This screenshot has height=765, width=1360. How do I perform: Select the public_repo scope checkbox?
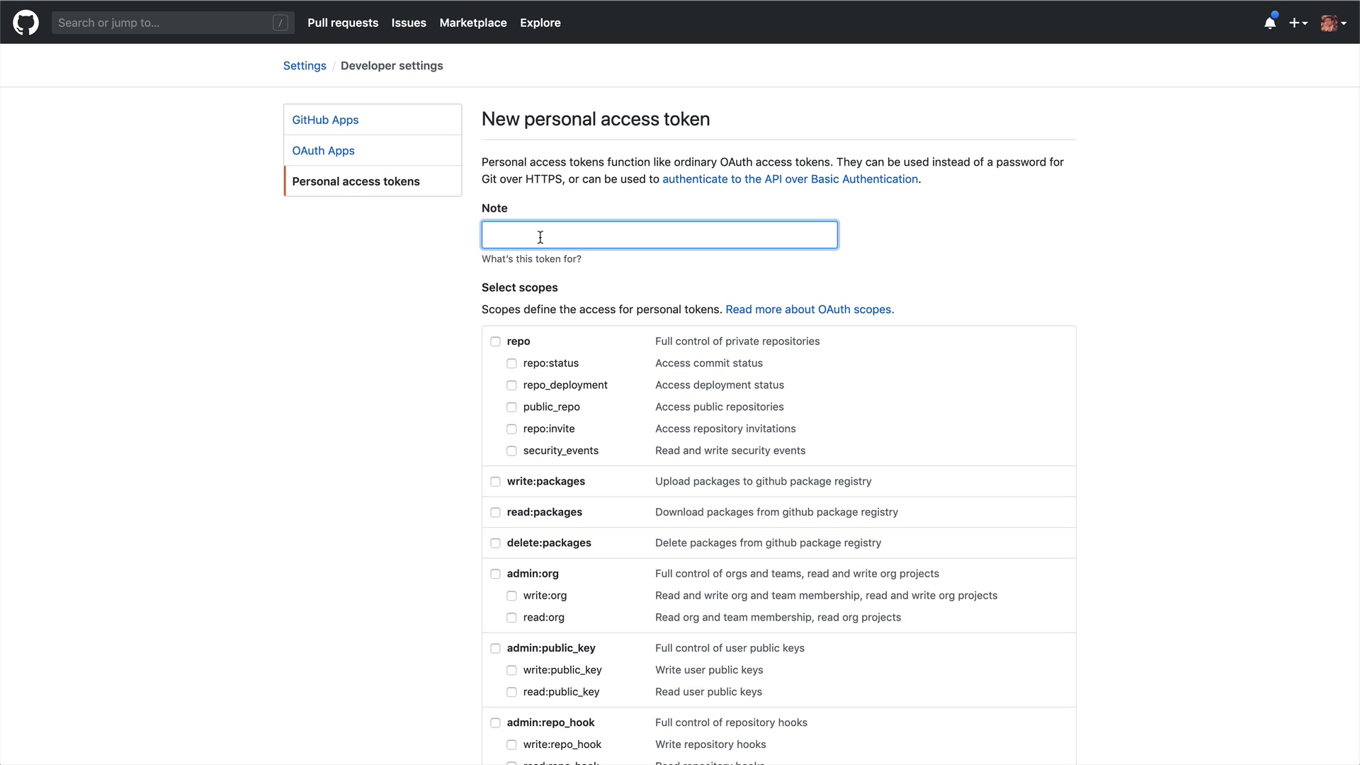click(511, 407)
